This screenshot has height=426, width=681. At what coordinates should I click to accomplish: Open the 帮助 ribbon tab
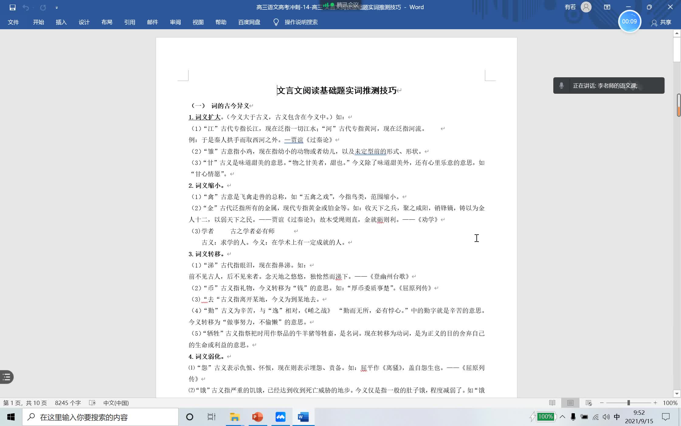221,22
